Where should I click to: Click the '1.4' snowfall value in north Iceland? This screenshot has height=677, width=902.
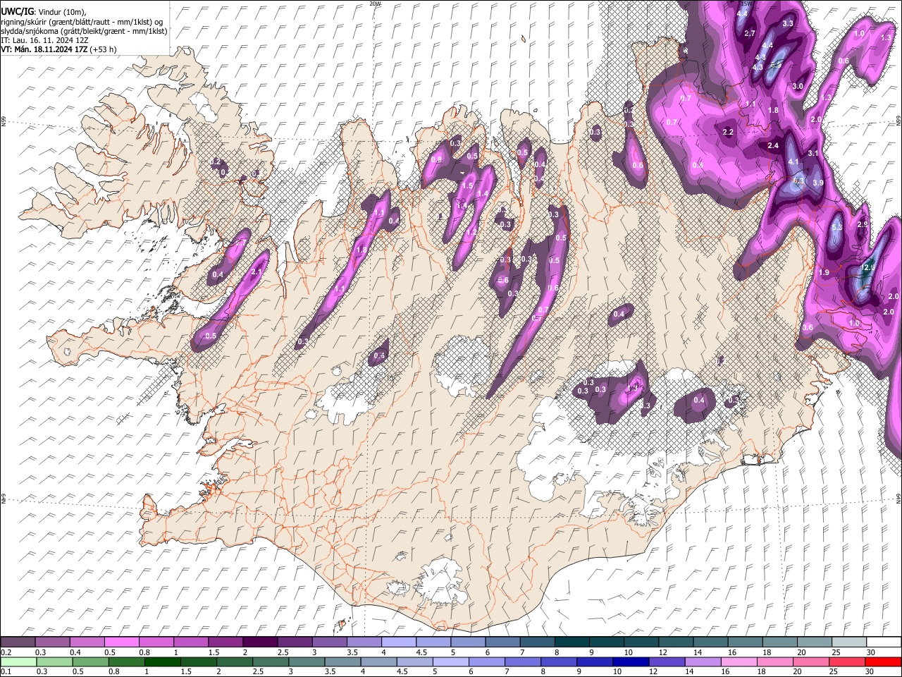tap(483, 193)
